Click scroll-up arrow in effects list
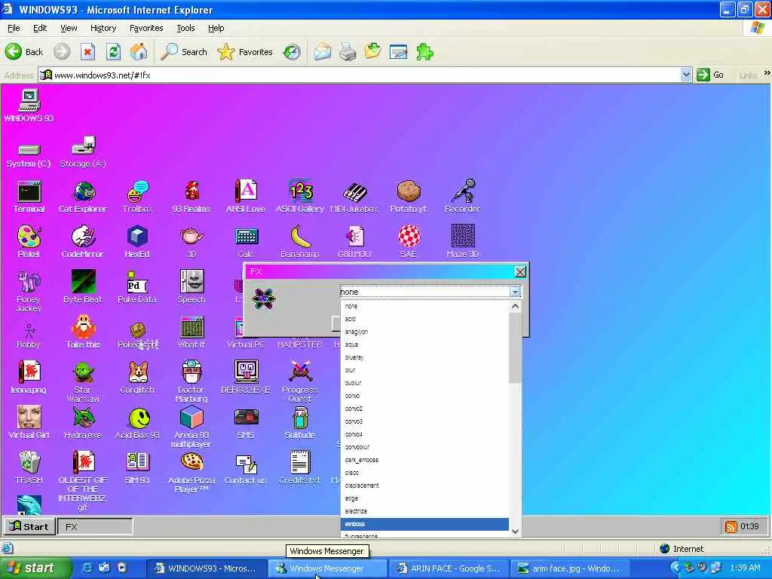The width and height of the screenshot is (772, 579). [515, 306]
